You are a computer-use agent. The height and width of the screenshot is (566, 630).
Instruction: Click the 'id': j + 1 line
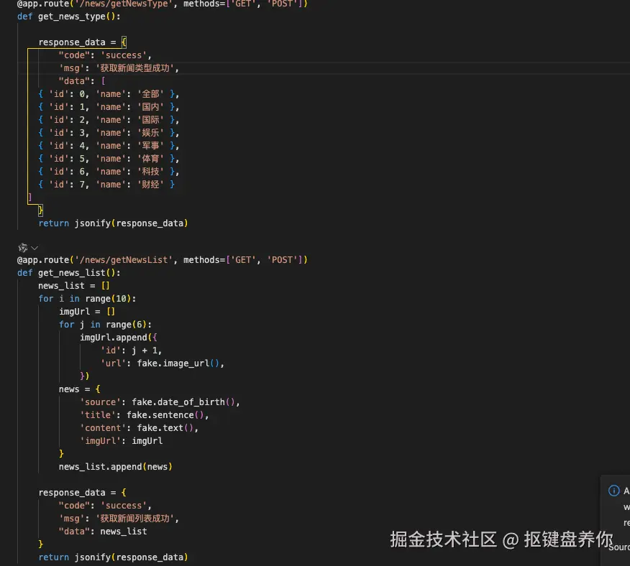[x=132, y=351]
